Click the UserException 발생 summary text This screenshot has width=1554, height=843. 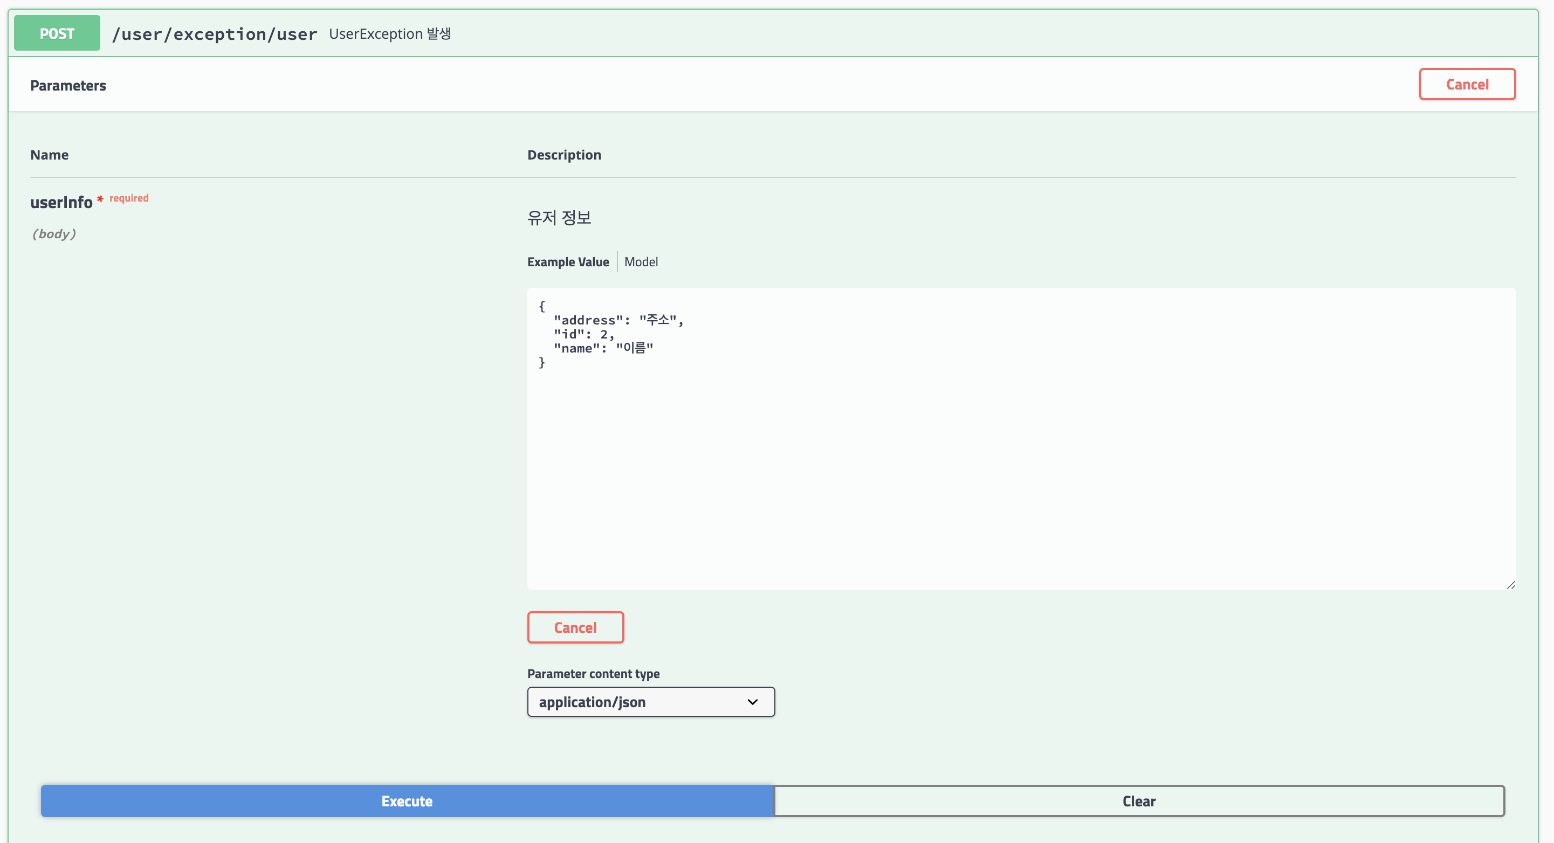pos(390,34)
